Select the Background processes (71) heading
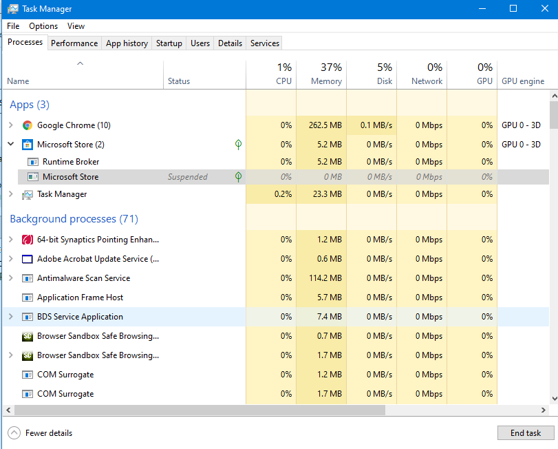 (74, 219)
